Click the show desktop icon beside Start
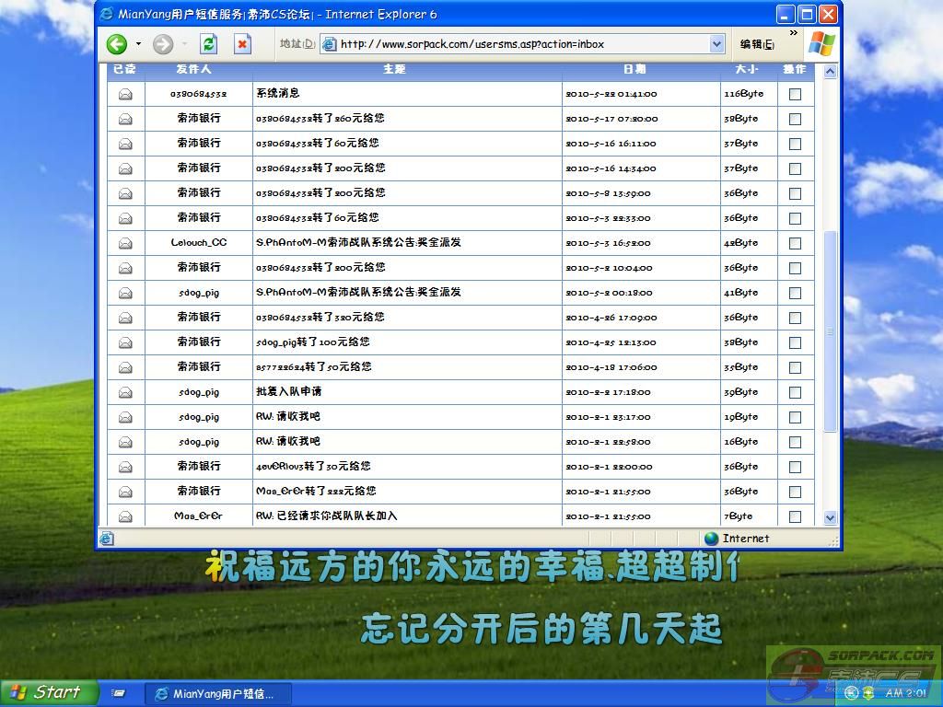 (119, 693)
